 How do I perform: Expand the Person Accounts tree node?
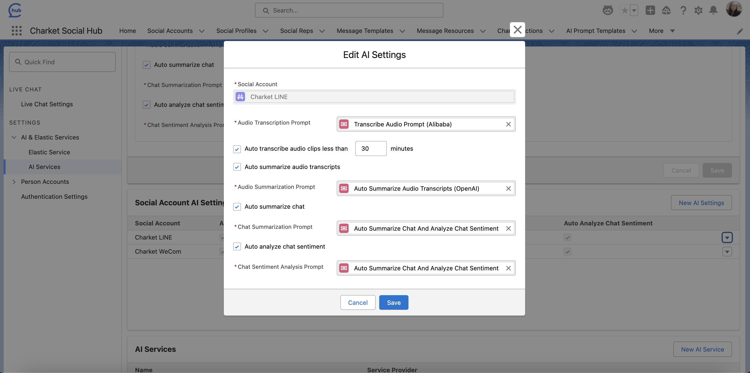(x=14, y=182)
